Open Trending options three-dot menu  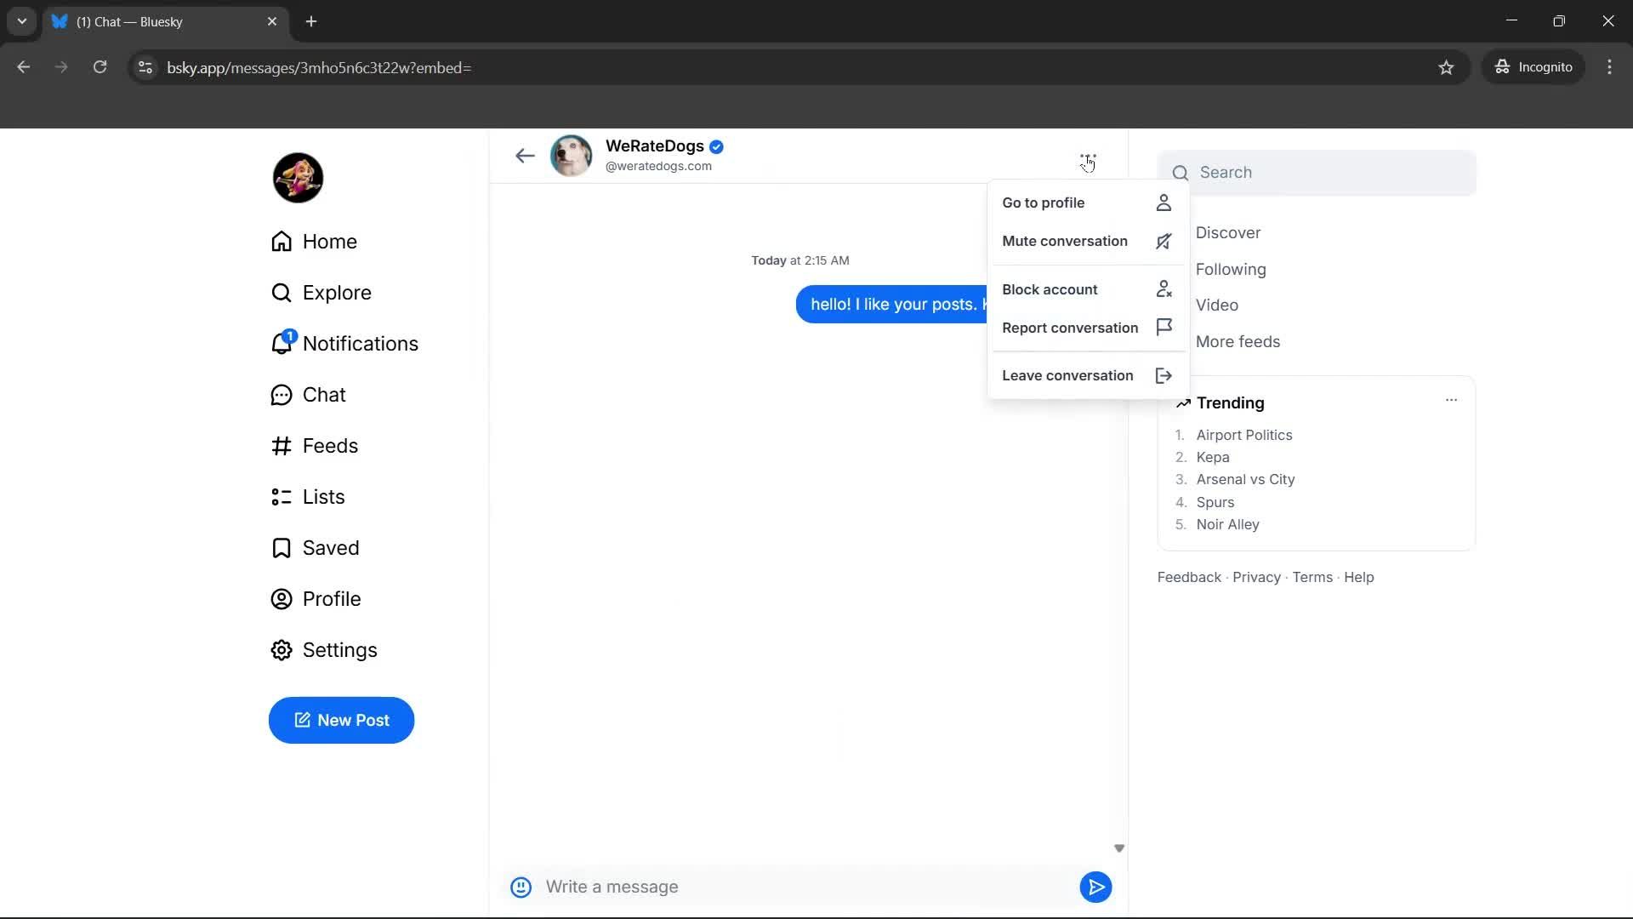pyautogui.click(x=1451, y=400)
